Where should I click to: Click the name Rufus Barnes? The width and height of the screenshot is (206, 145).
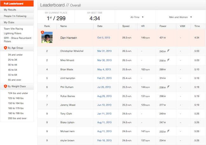(x=67, y=96)
